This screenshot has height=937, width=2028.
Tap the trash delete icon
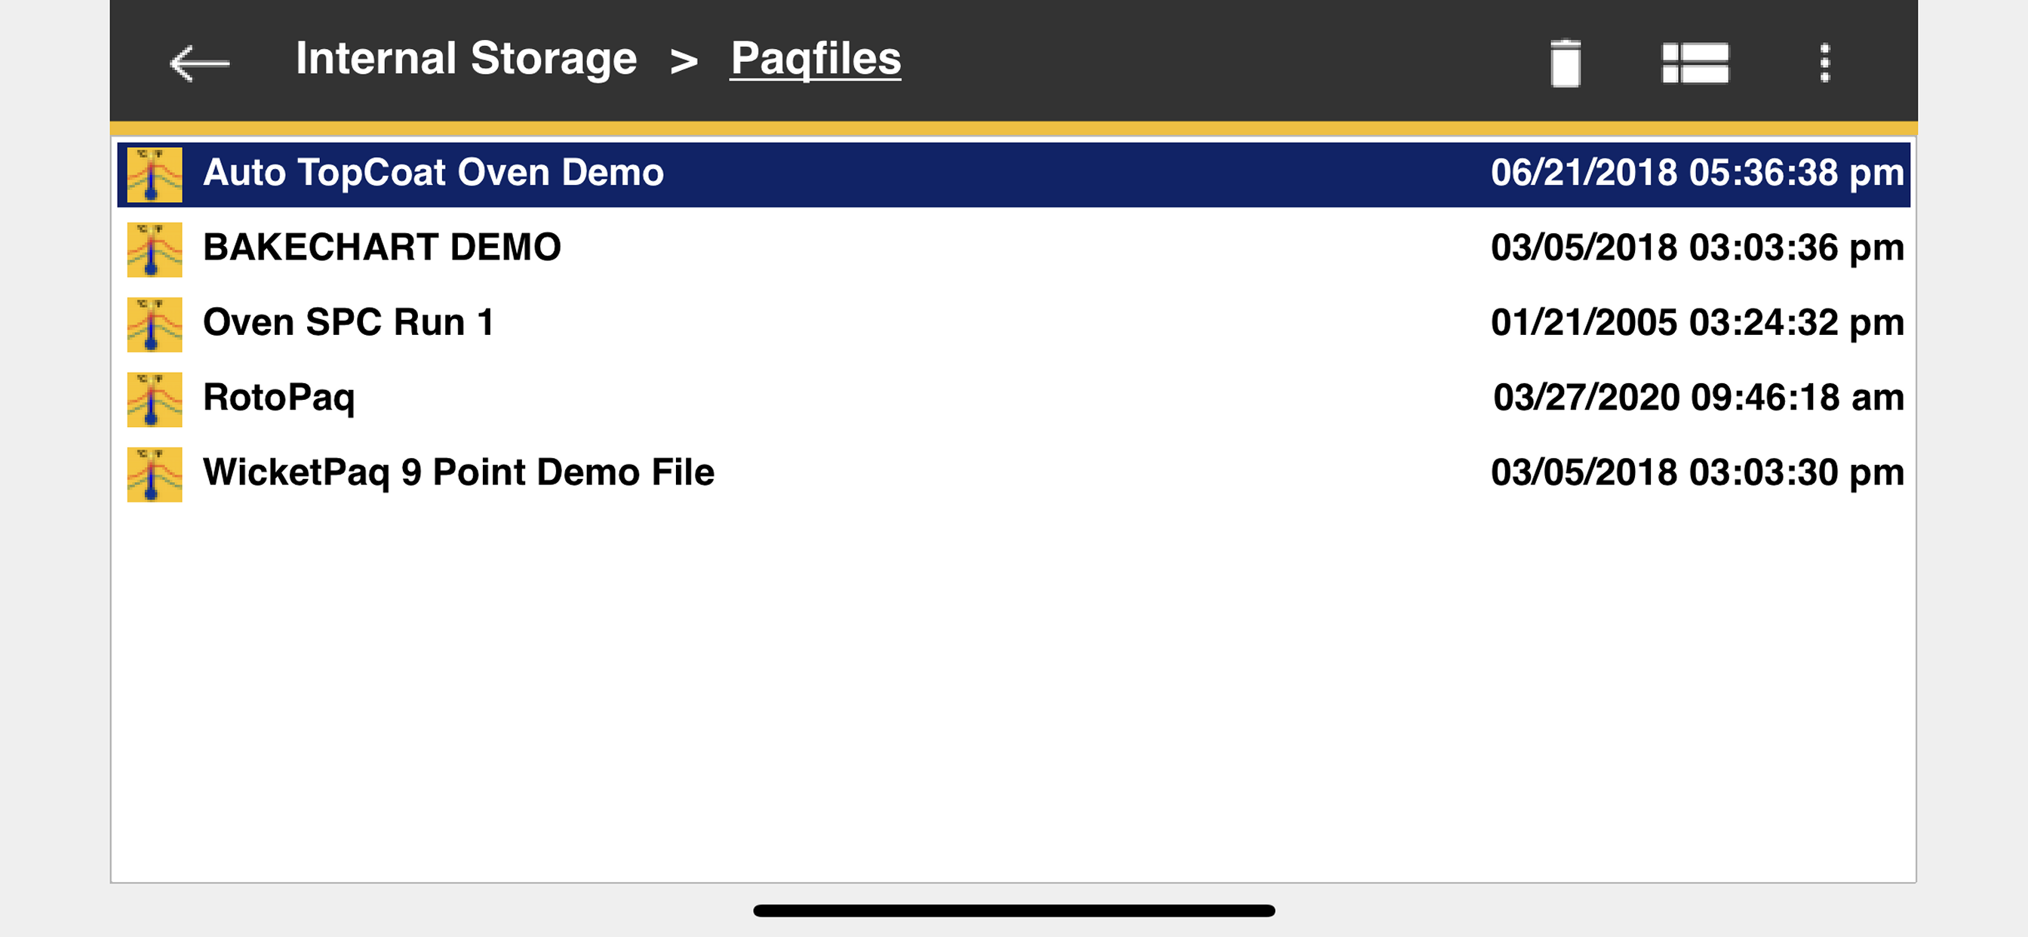pos(1565,63)
